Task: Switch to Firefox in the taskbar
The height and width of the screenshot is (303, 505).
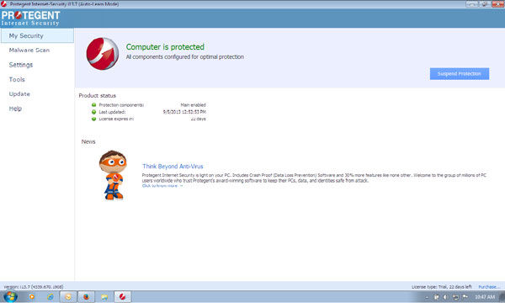Action: tap(87, 296)
